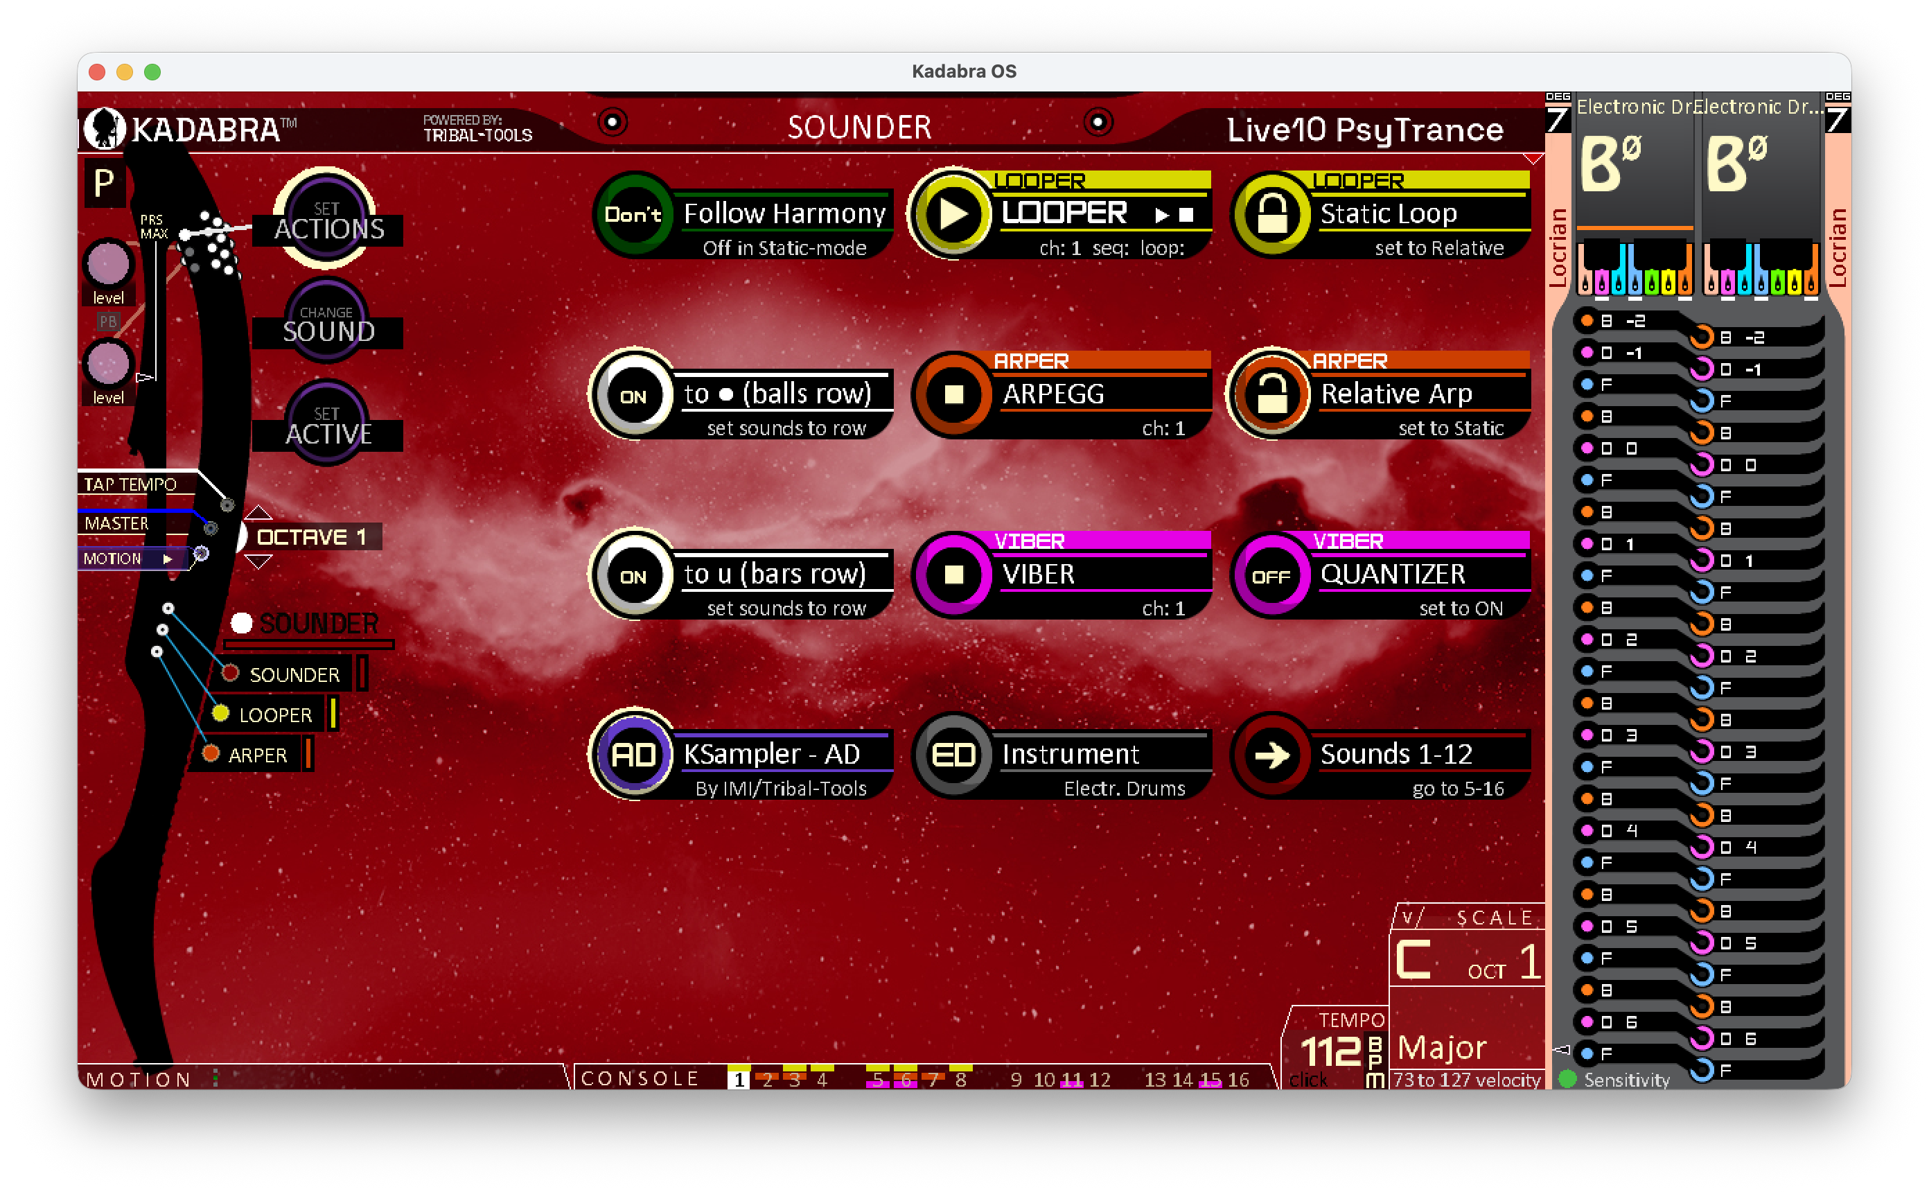The width and height of the screenshot is (1929, 1192).
Task: Toggle the QUANTIZER OFF switch
Action: [1272, 574]
